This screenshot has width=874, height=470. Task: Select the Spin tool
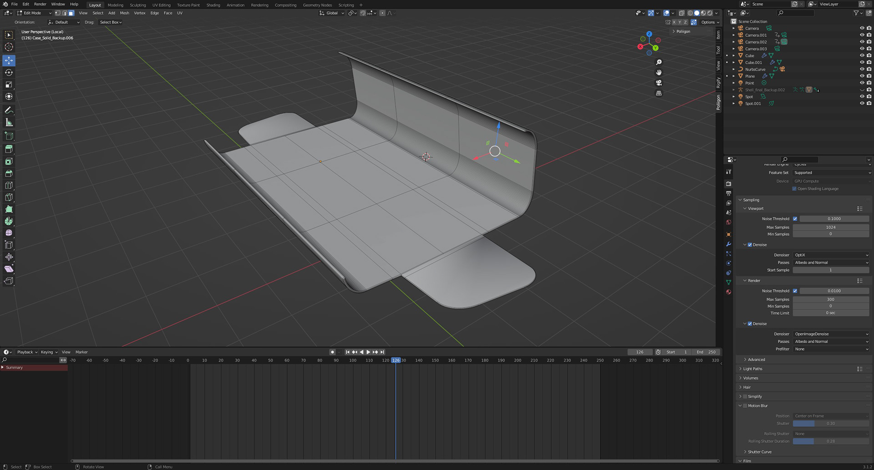tap(9, 221)
